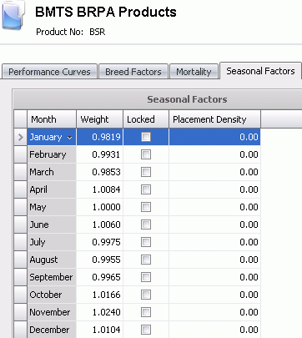Select December's Placement Density cell

tap(214, 330)
